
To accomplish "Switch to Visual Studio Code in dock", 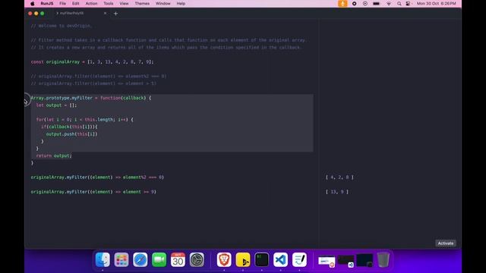I will point(280,259).
